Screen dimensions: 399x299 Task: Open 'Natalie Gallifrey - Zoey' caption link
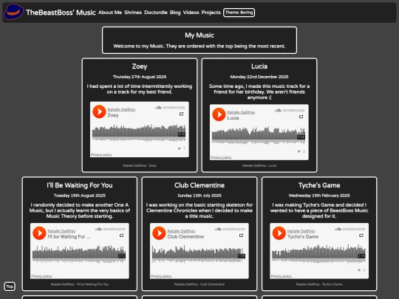pos(140,165)
